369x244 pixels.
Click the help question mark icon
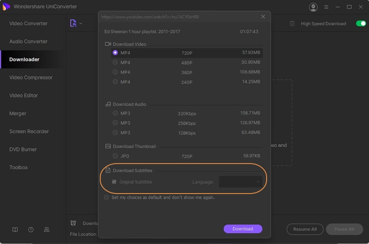[x=31, y=229]
